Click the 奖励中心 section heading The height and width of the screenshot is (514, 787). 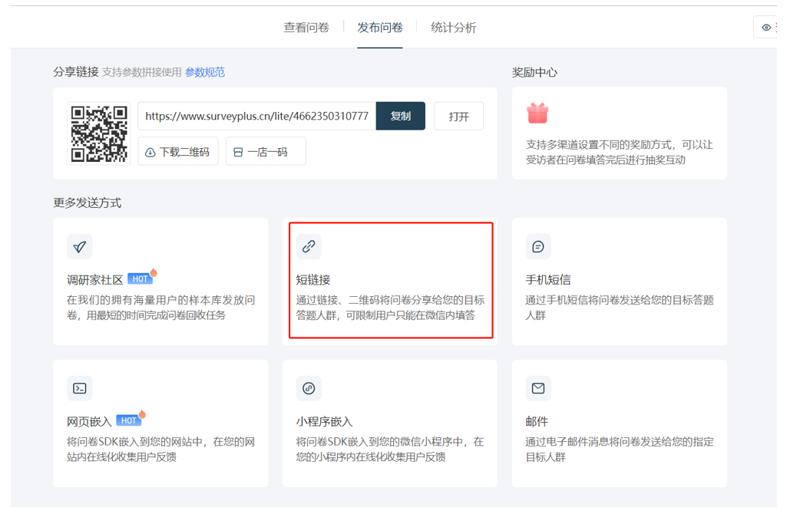pos(534,72)
